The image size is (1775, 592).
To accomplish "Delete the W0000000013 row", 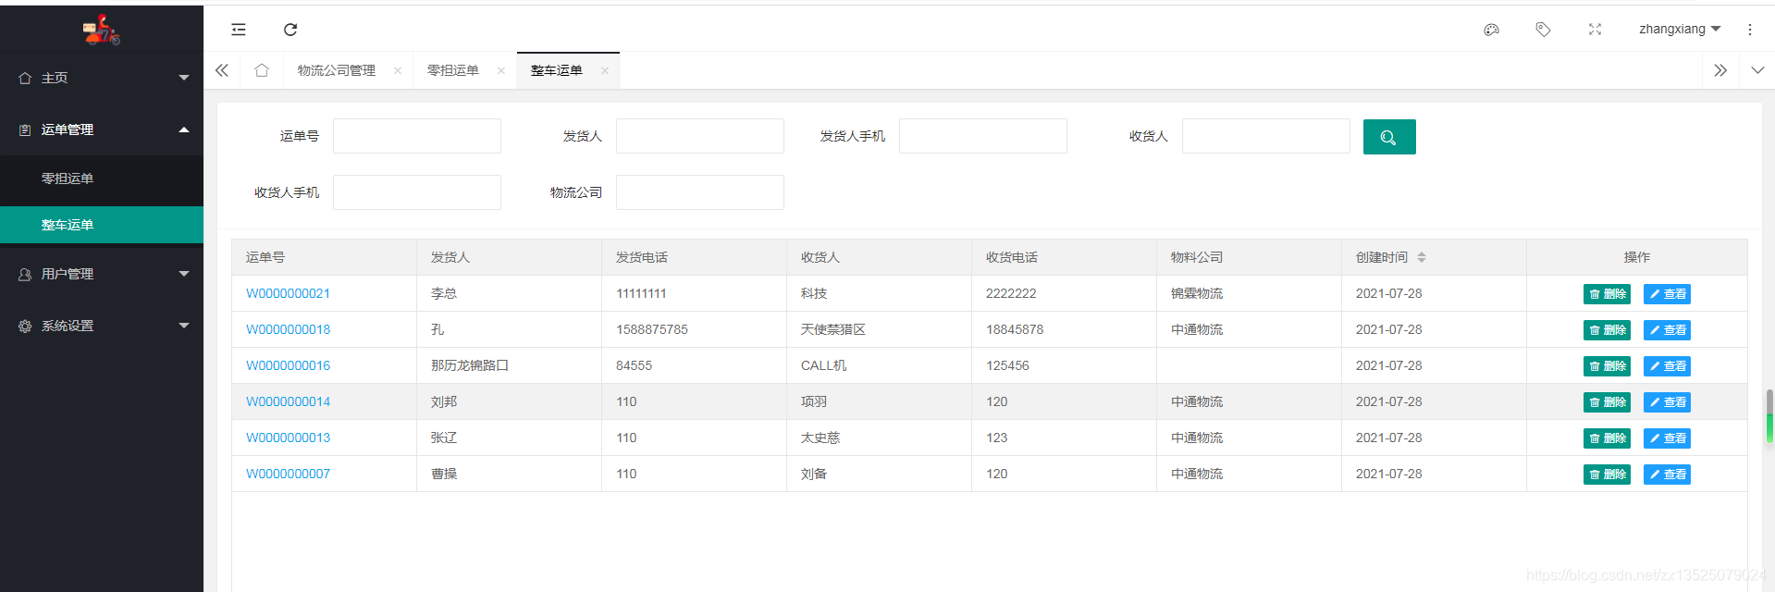I will tap(1607, 438).
